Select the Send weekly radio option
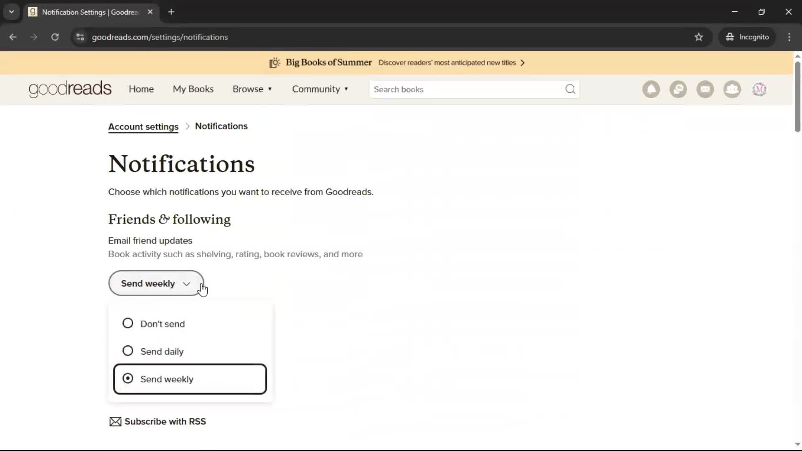The height and width of the screenshot is (451, 802). tap(128, 378)
